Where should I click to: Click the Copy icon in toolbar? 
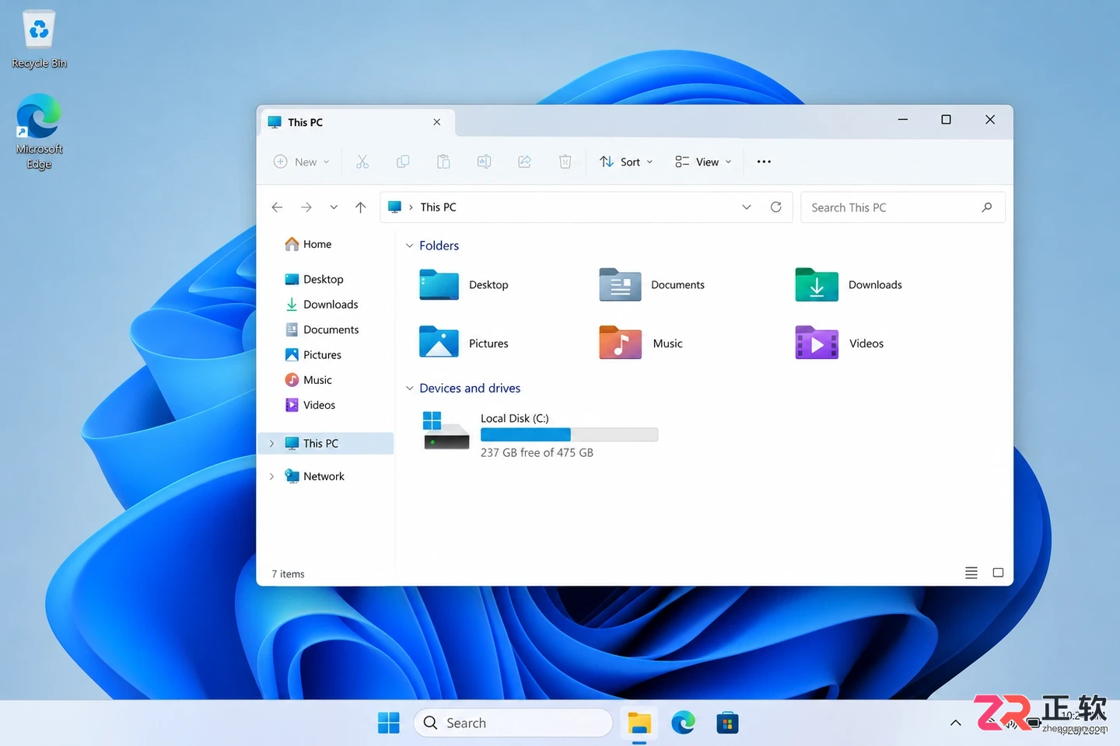pos(403,162)
